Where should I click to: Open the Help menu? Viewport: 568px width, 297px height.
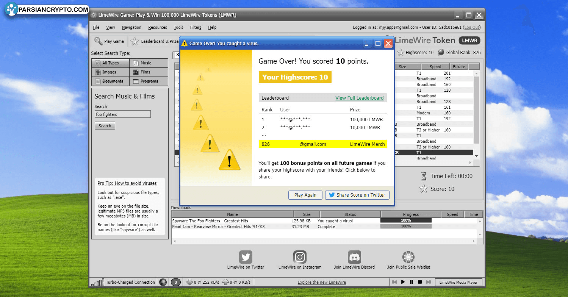(212, 27)
